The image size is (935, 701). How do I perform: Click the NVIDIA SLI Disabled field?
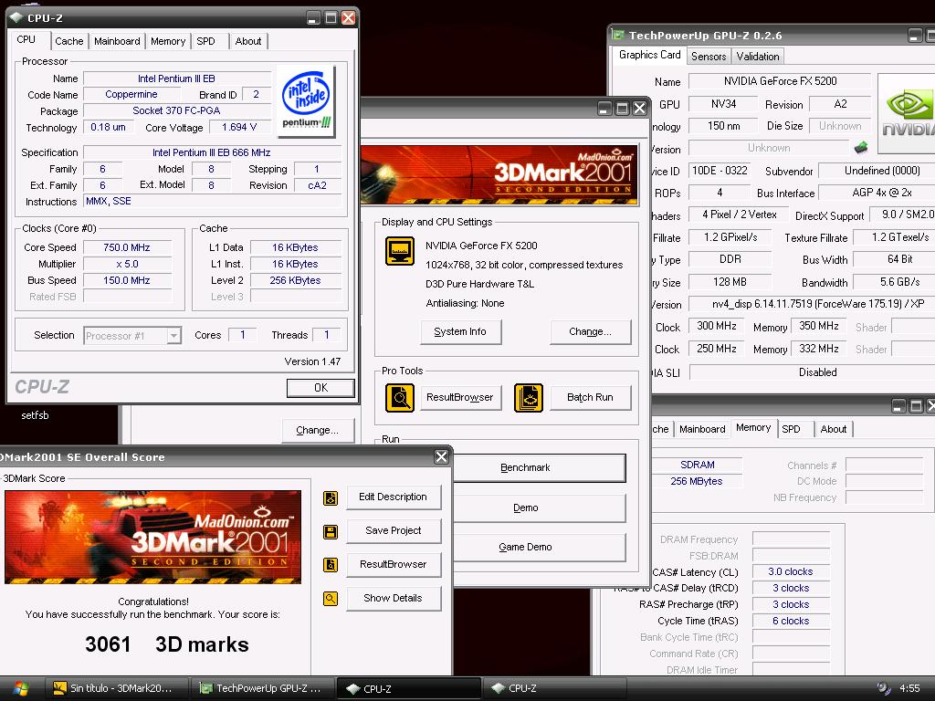812,372
